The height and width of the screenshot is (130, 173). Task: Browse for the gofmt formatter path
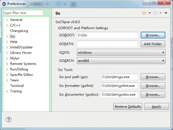153,86
